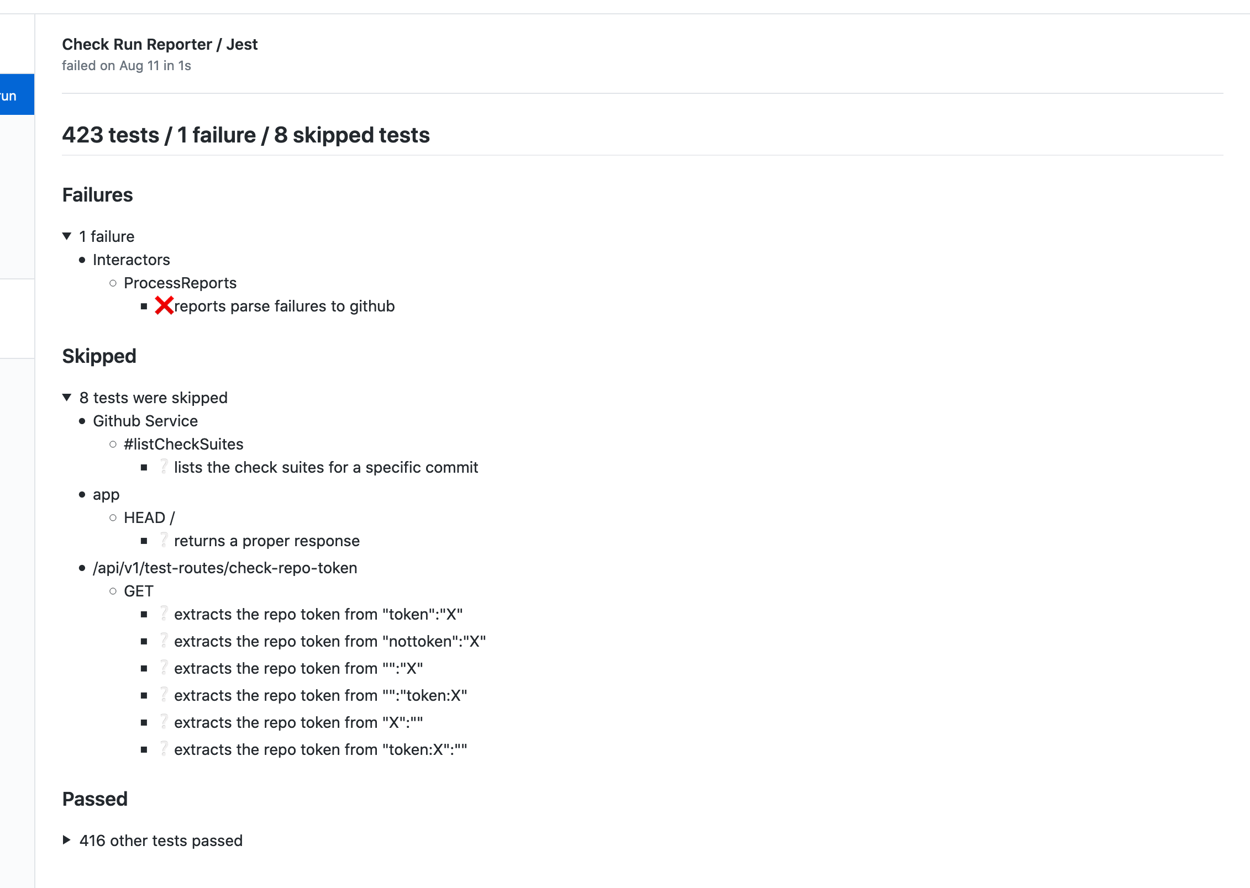Collapse the "1 failure" disclosure triangle

(x=67, y=236)
